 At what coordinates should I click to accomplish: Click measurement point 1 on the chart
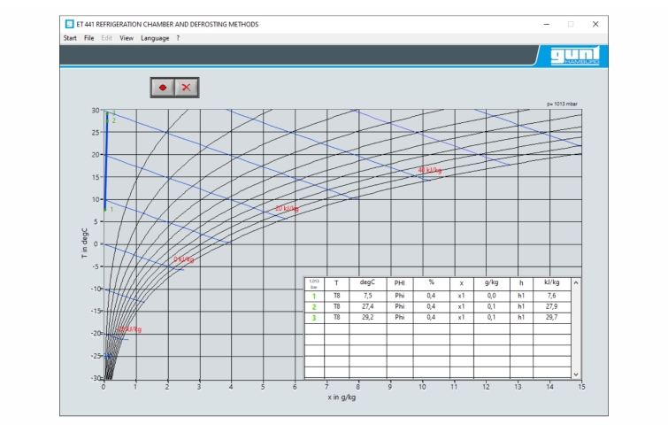(x=105, y=210)
